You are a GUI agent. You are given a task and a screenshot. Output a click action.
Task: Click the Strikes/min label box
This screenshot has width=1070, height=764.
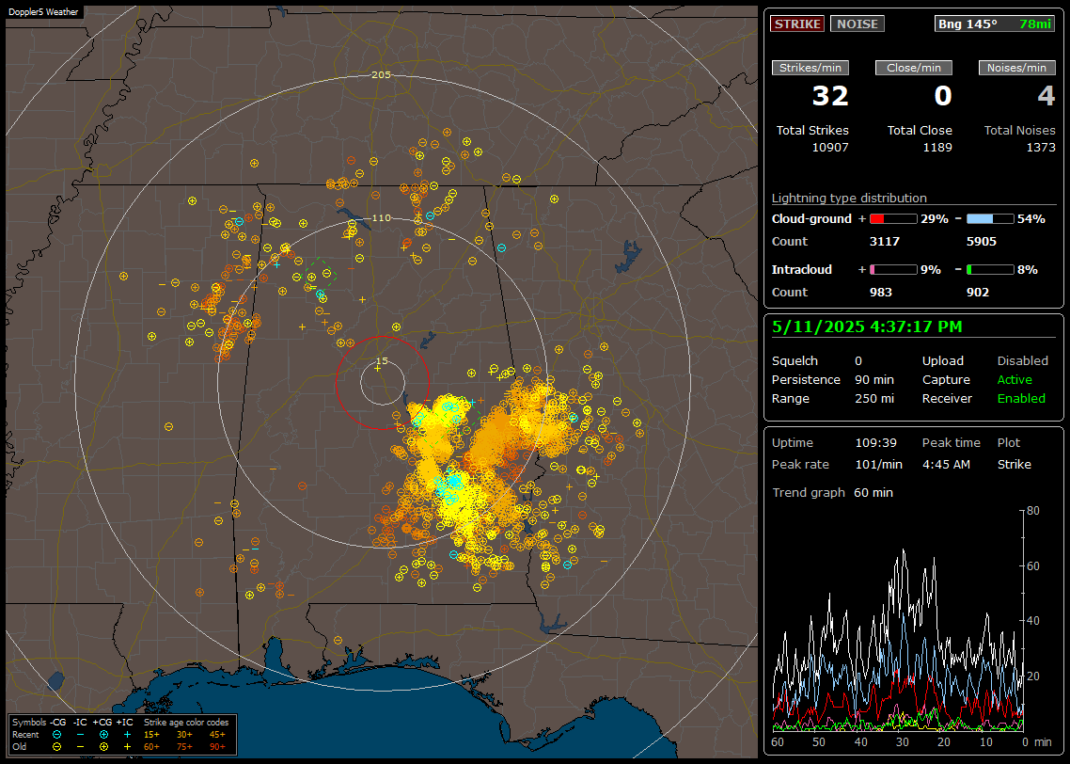pyautogui.click(x=810, y=68)
